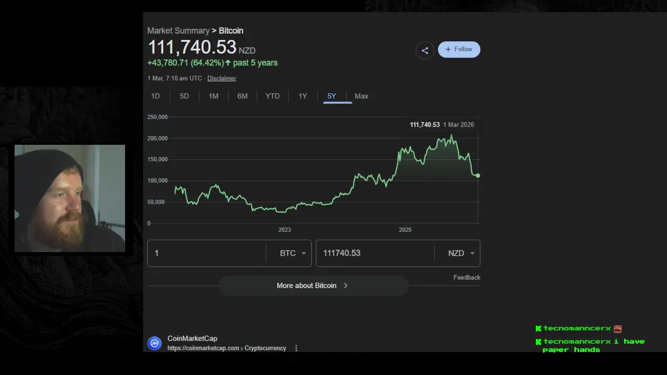Choose the Max time range
The height and width of the screenshot is (375, 667).
coord(362,96)
